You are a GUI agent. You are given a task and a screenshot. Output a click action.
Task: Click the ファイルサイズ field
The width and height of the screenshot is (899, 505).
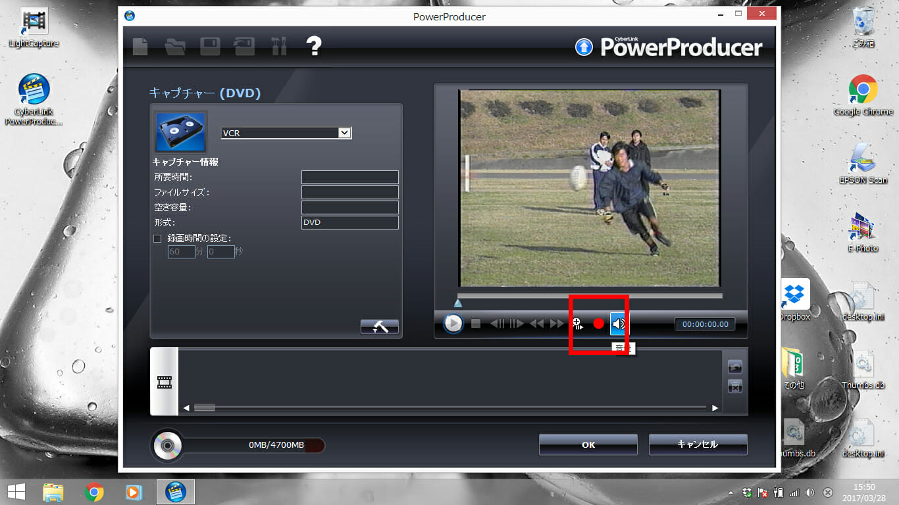(350, 192)
